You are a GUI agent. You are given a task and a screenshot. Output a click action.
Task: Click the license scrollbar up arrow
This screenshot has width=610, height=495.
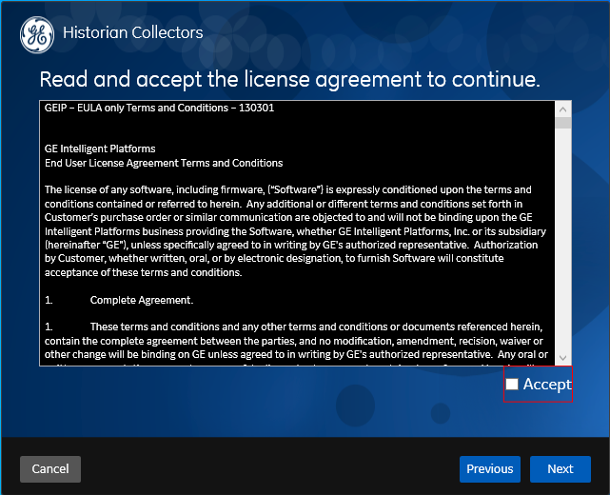(563, 109)
